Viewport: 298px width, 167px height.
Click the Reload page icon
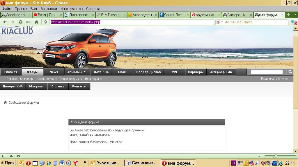[x=20, y=22]
